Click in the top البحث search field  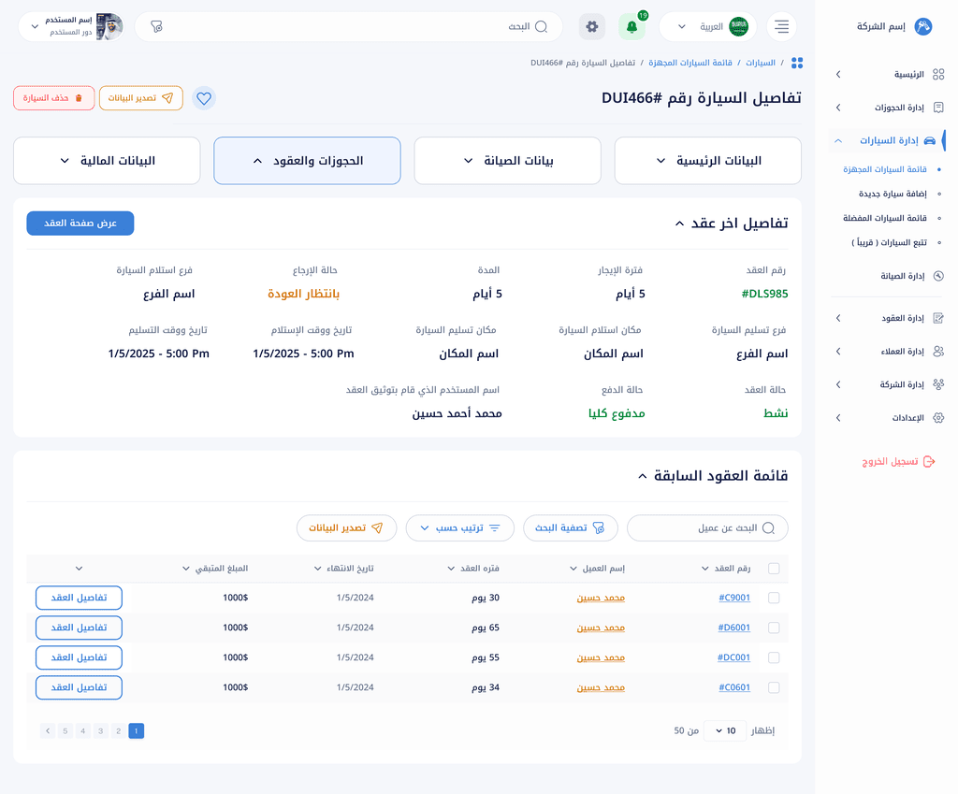pyautogui.click(x=348, y=27)
